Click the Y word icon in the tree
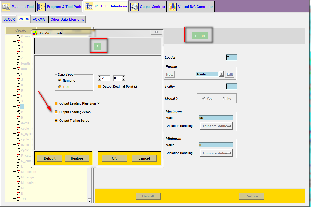Viewport: 311px width, 207px height. tap(18, 53)
